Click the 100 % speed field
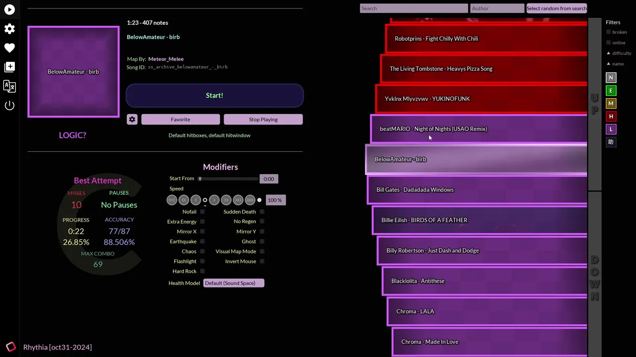 276,200
